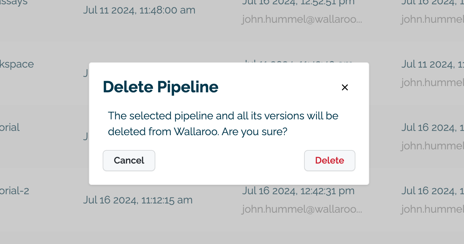Click the john.hummel@wallaroo email under the 12:42:31 pm timestamp
The height and width of the screenshot is (244, 464).
[301, 209]
